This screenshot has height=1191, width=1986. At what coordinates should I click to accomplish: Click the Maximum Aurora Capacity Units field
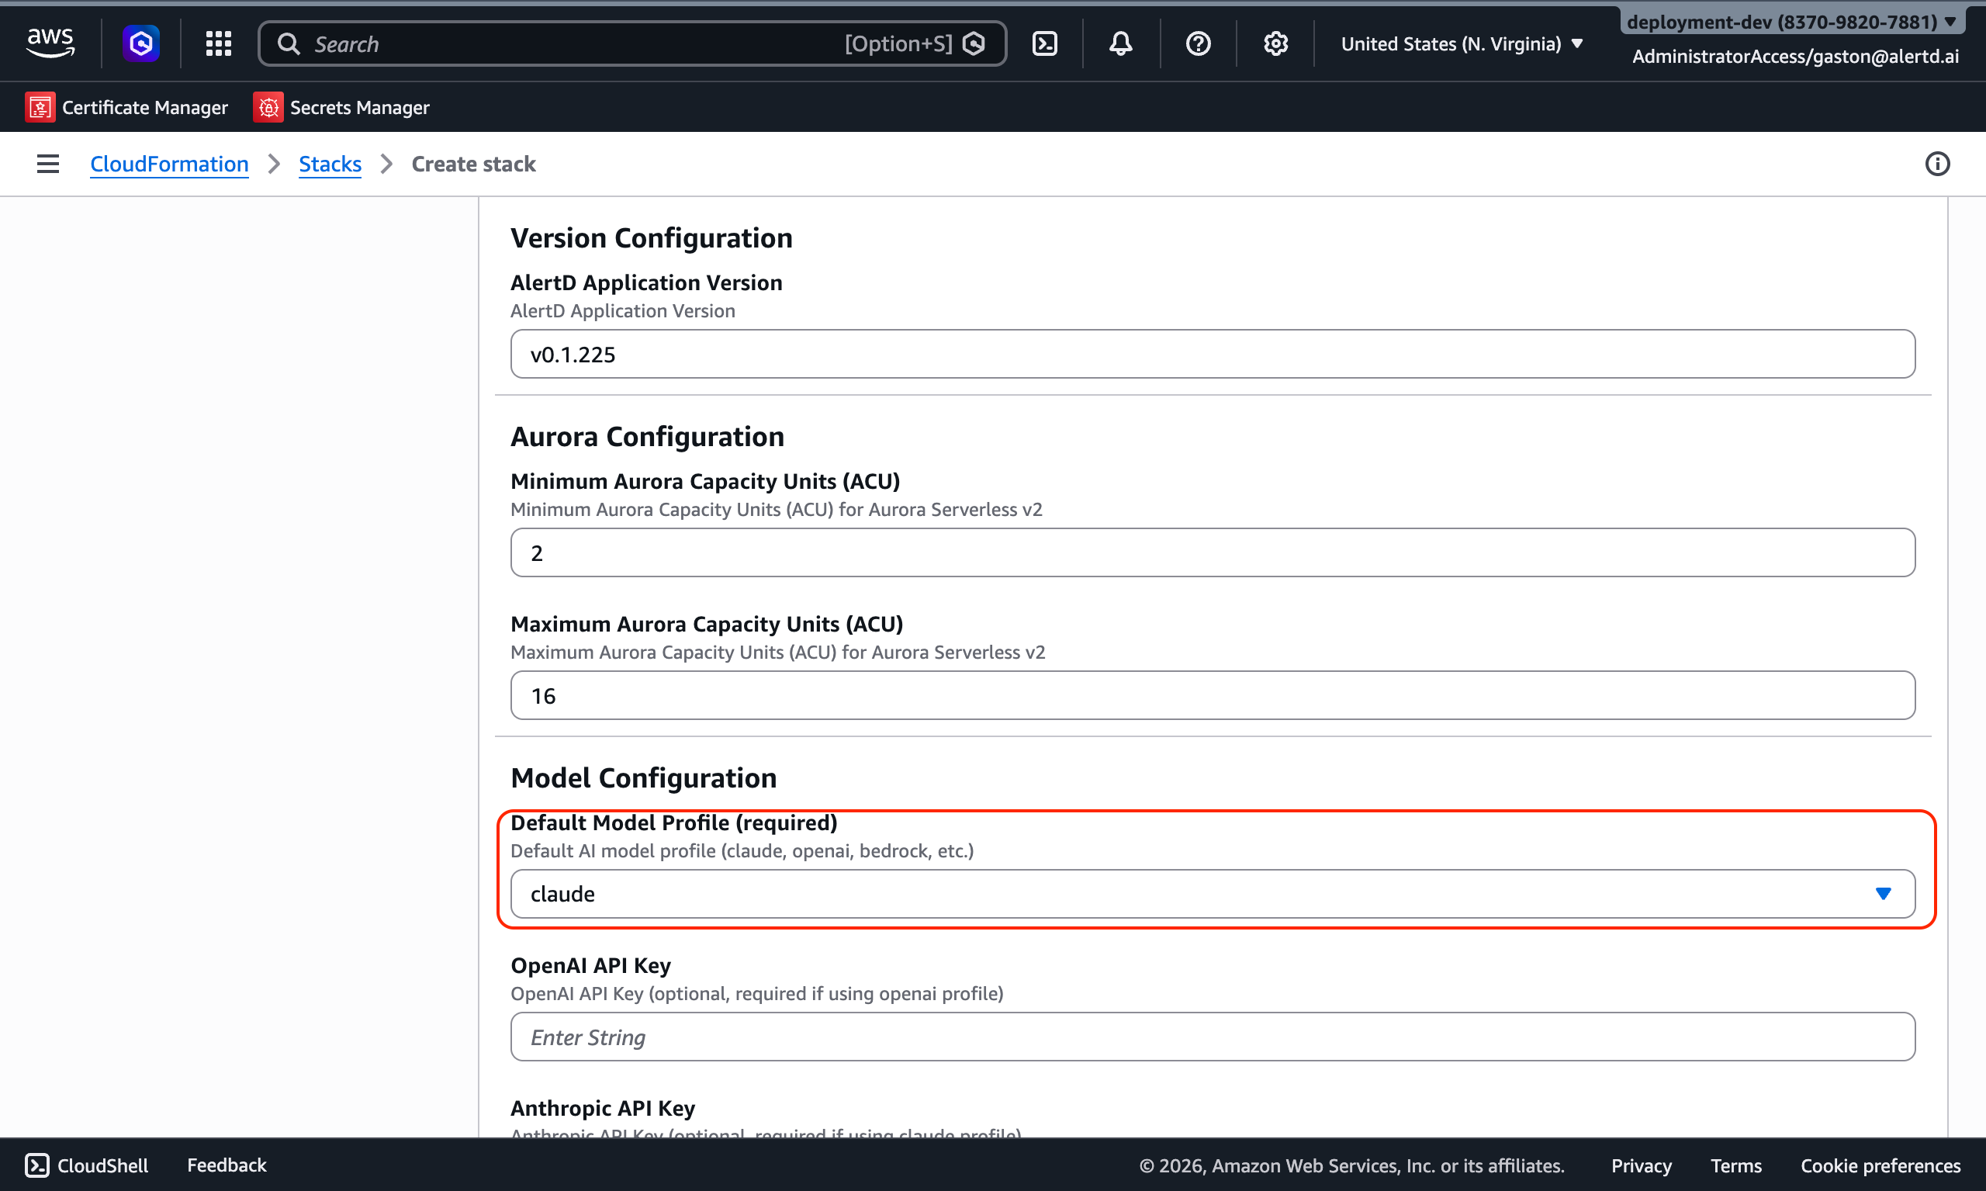(1213, 695)
